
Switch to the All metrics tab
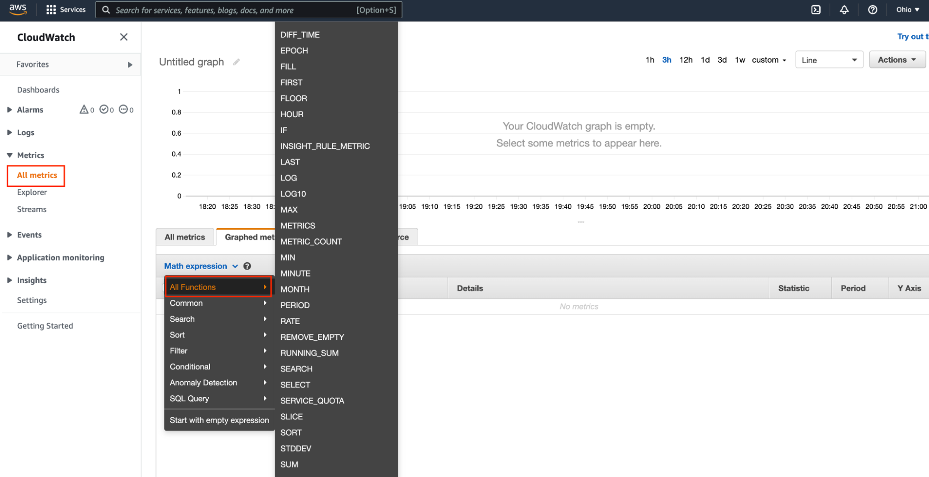[x=184, y=237]
